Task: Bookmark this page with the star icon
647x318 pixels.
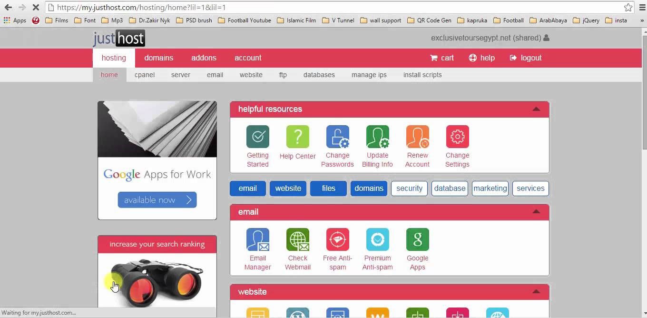Action: point(628,7)
